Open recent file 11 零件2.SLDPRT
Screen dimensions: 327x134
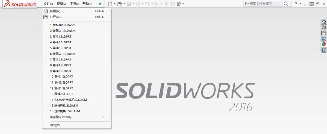[x=76, y=83]
